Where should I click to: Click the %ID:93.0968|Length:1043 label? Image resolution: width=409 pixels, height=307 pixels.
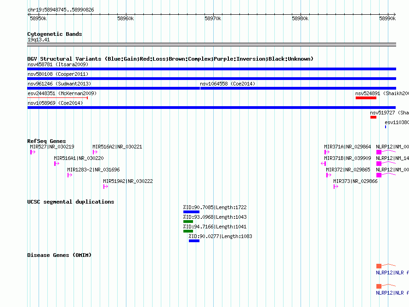[215, 217]
